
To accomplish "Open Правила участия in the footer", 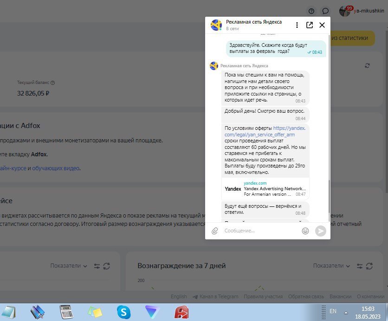I will pyautogui.click(x=263, y=296).
